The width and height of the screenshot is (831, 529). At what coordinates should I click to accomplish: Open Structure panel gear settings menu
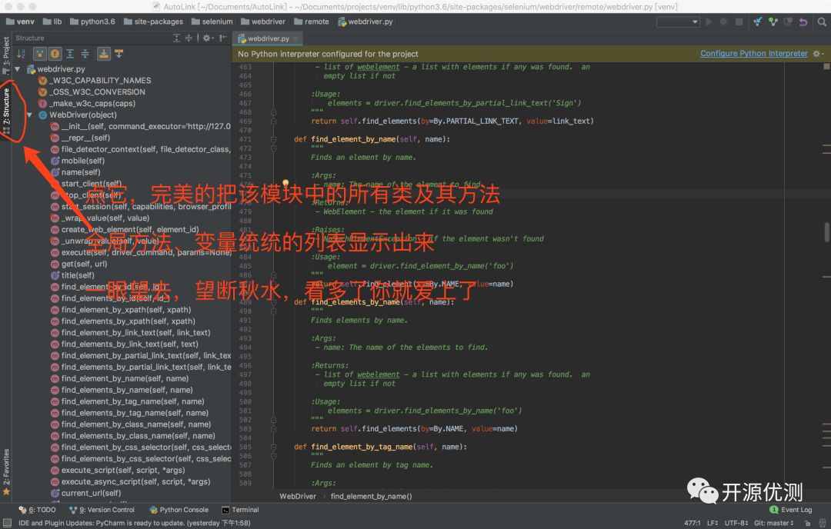[207, 38]
